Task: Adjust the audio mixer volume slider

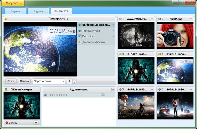Action: [103, 95]
